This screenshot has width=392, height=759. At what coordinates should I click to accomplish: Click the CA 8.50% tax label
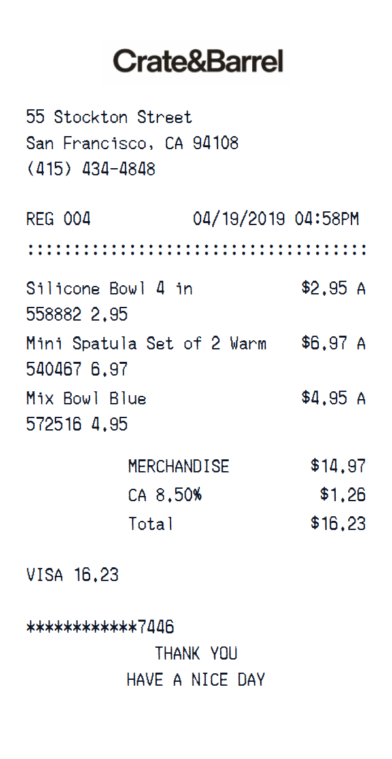coord(165,495)
